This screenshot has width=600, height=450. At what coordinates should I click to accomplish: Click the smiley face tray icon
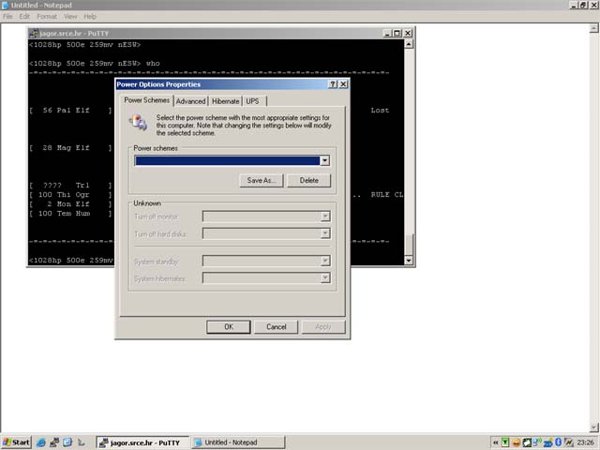pyautogui.click(x=517, y=442)
